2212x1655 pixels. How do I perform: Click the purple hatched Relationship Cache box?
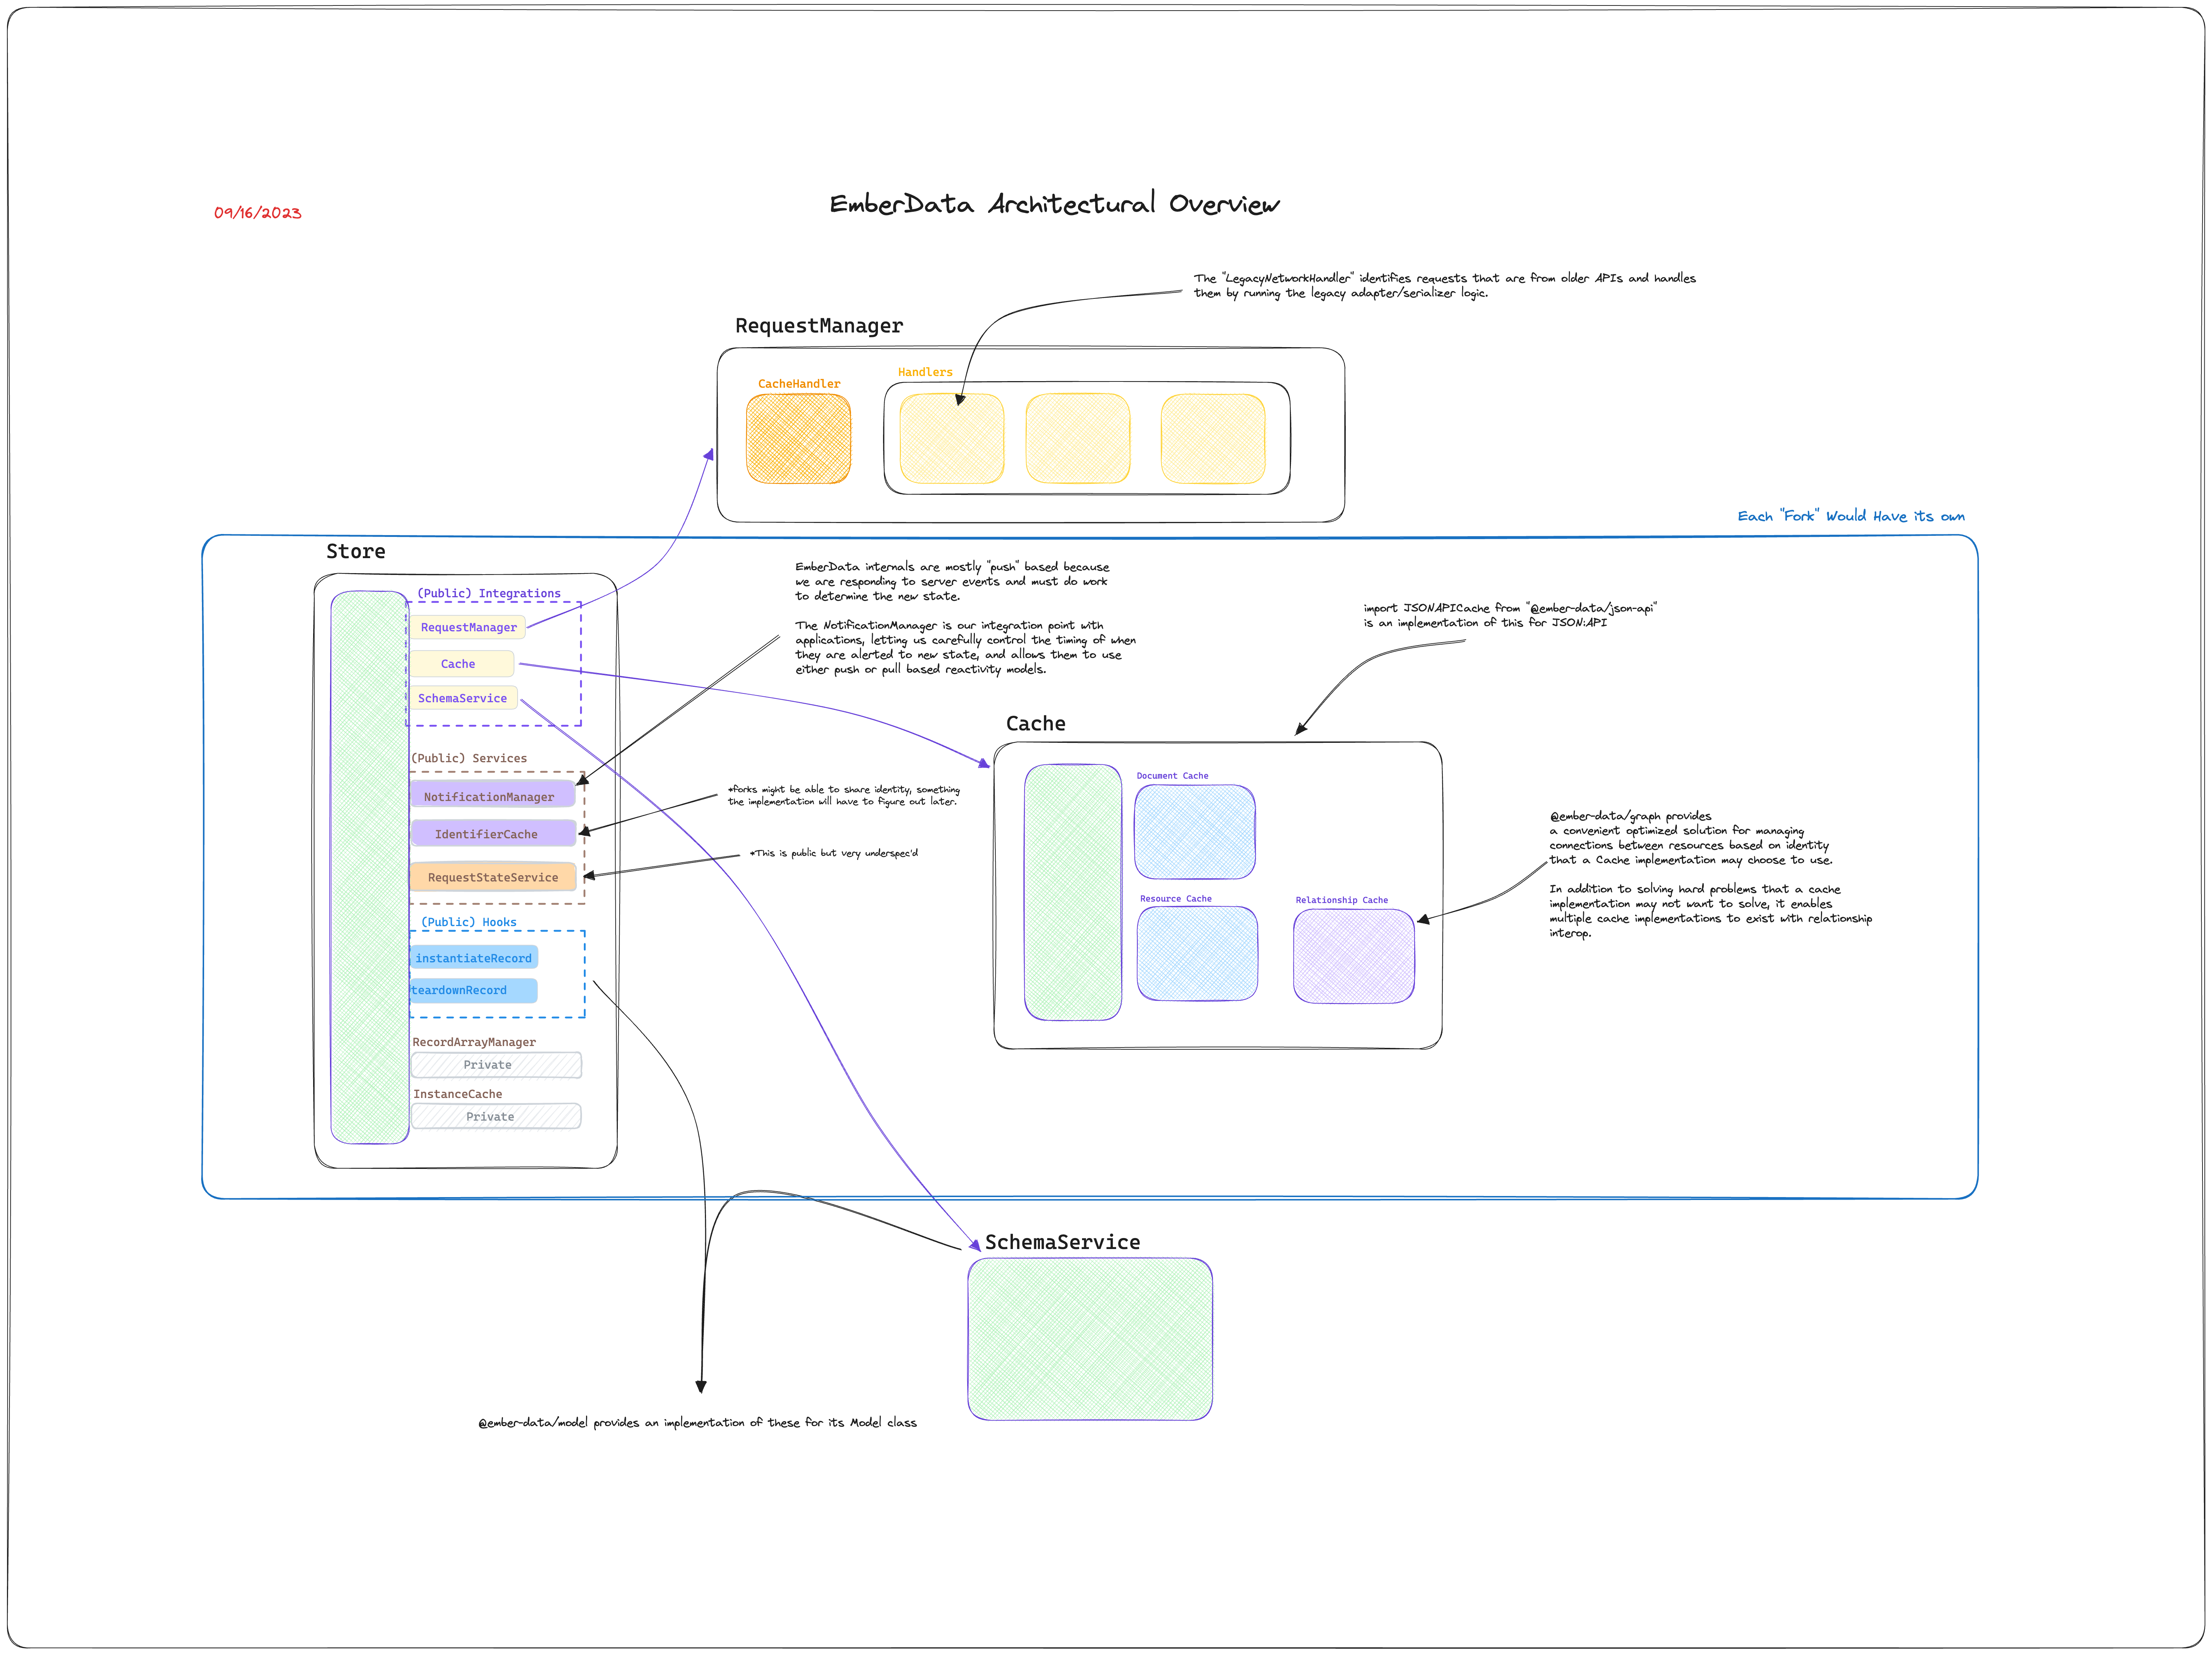click(1353, 956)
